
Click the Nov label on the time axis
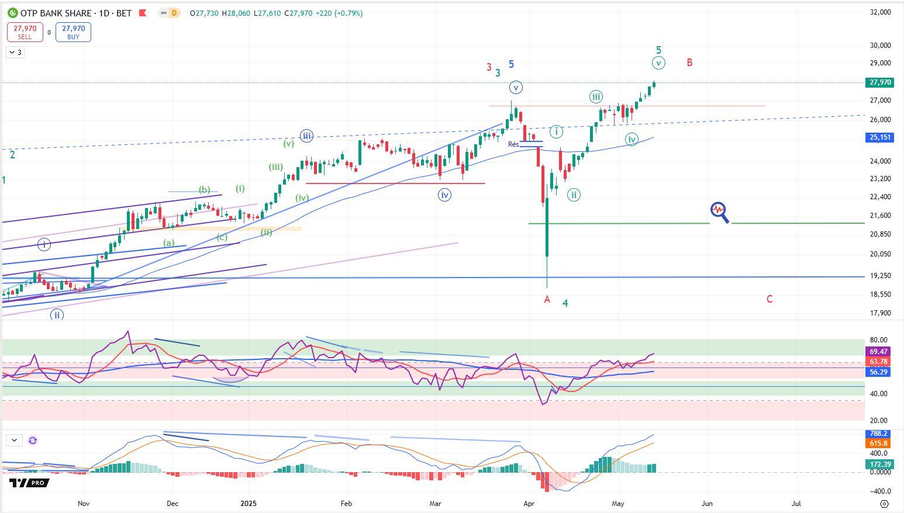click(x=84, y=503)
